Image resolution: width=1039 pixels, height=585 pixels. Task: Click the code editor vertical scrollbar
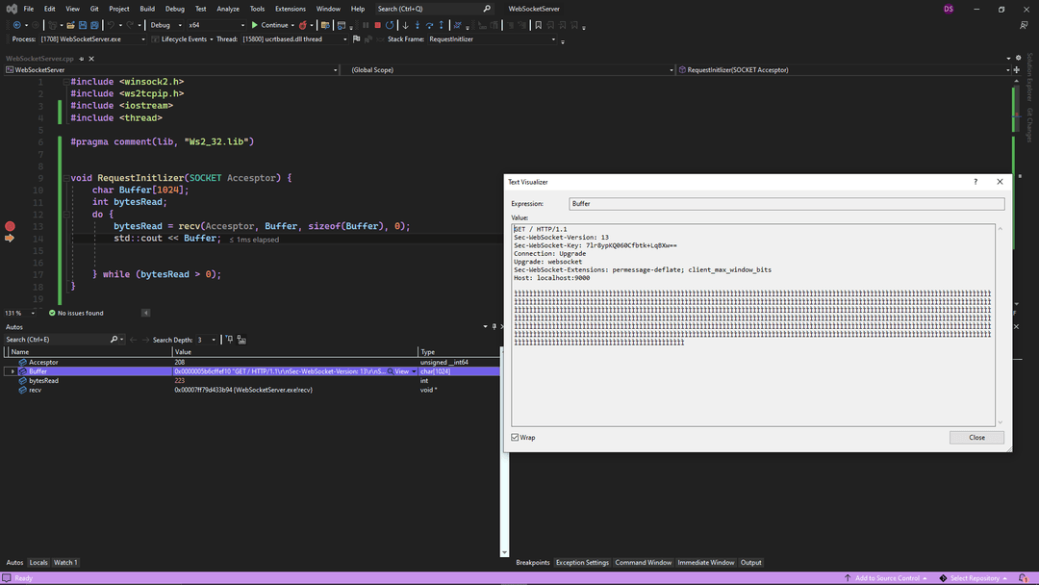click(1017, 192)
